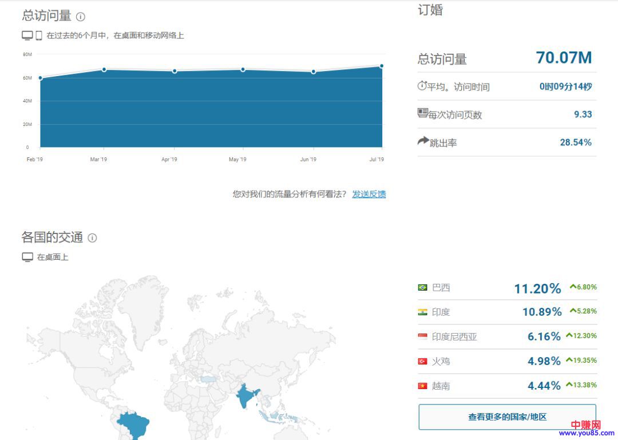Click the stopwatch icon for average visit time
The height and width of the screenshot is (440, 618).
point(422,86)
